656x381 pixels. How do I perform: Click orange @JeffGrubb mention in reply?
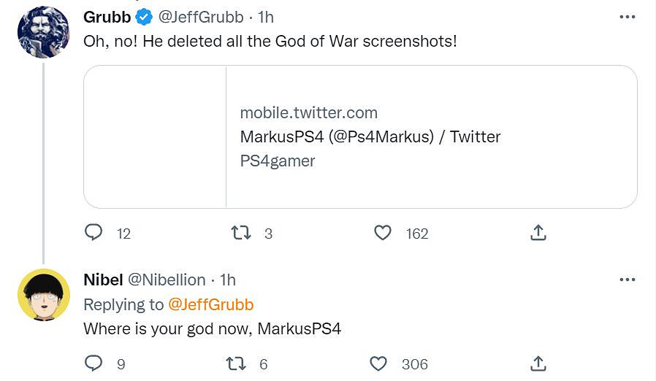pyautogui.click(x=211, y=304)
